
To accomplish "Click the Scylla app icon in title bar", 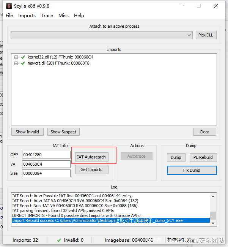I will click(8, 6).
